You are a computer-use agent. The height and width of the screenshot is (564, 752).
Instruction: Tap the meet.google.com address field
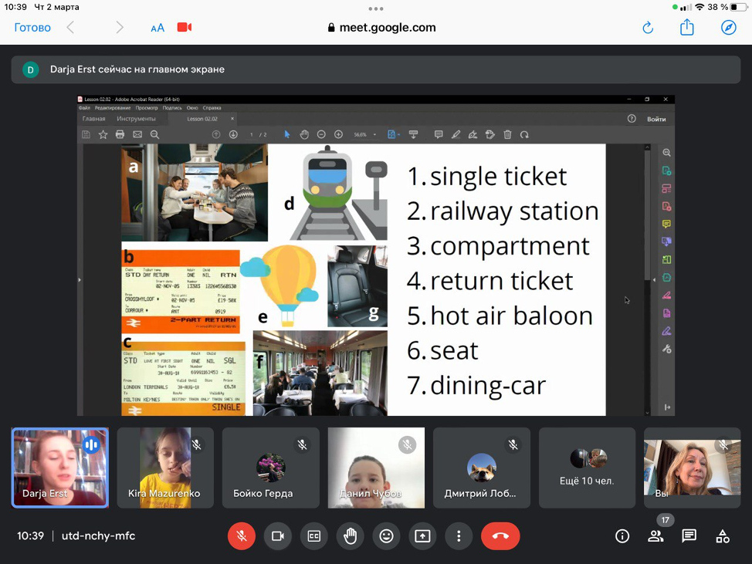coord(382,28)
